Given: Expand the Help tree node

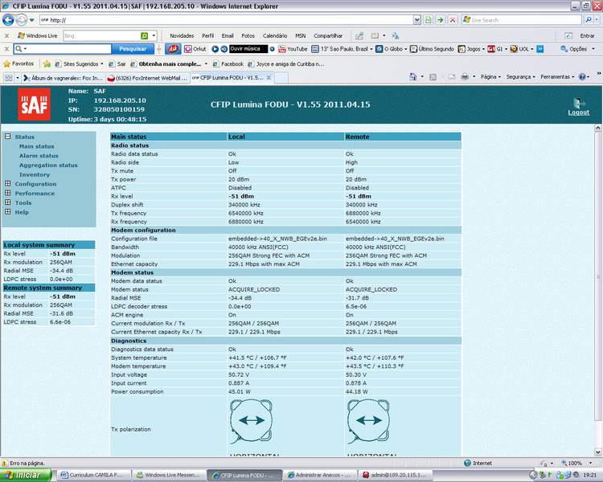Looking at the screenshot, I should (8, 212).
